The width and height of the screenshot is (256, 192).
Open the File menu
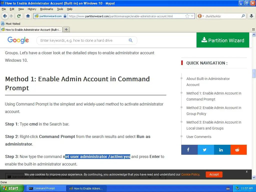pos(4,9)
